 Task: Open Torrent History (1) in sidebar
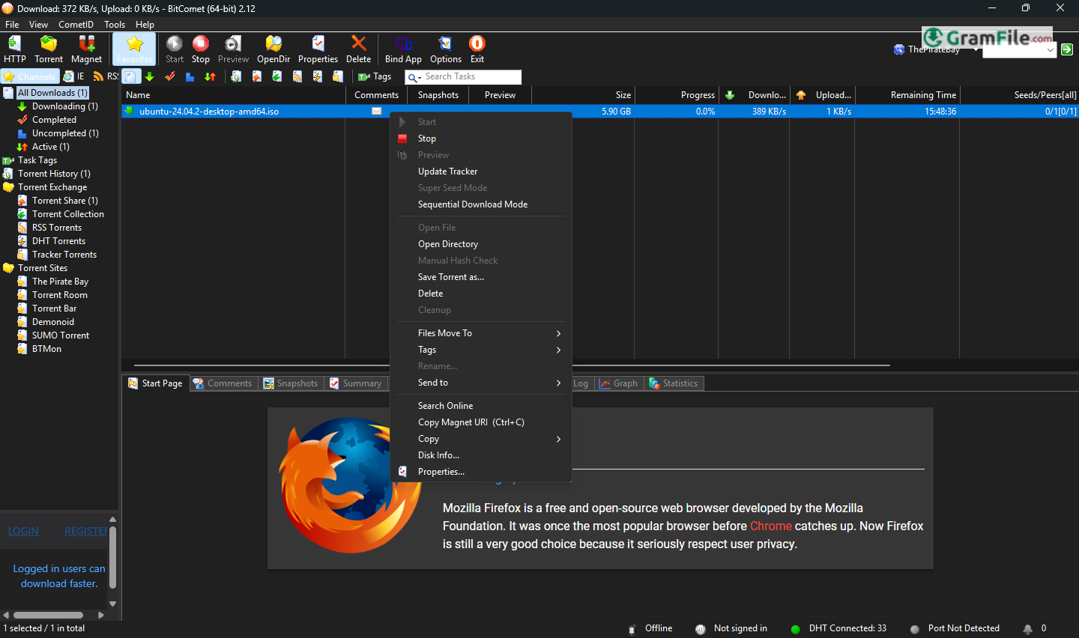(x=54, y=174)
